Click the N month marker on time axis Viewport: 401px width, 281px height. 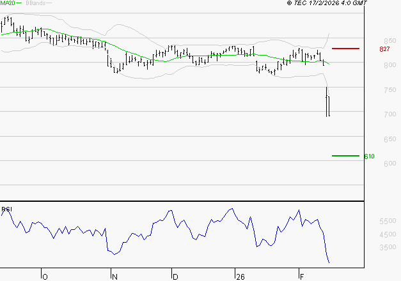coord(114,277)
